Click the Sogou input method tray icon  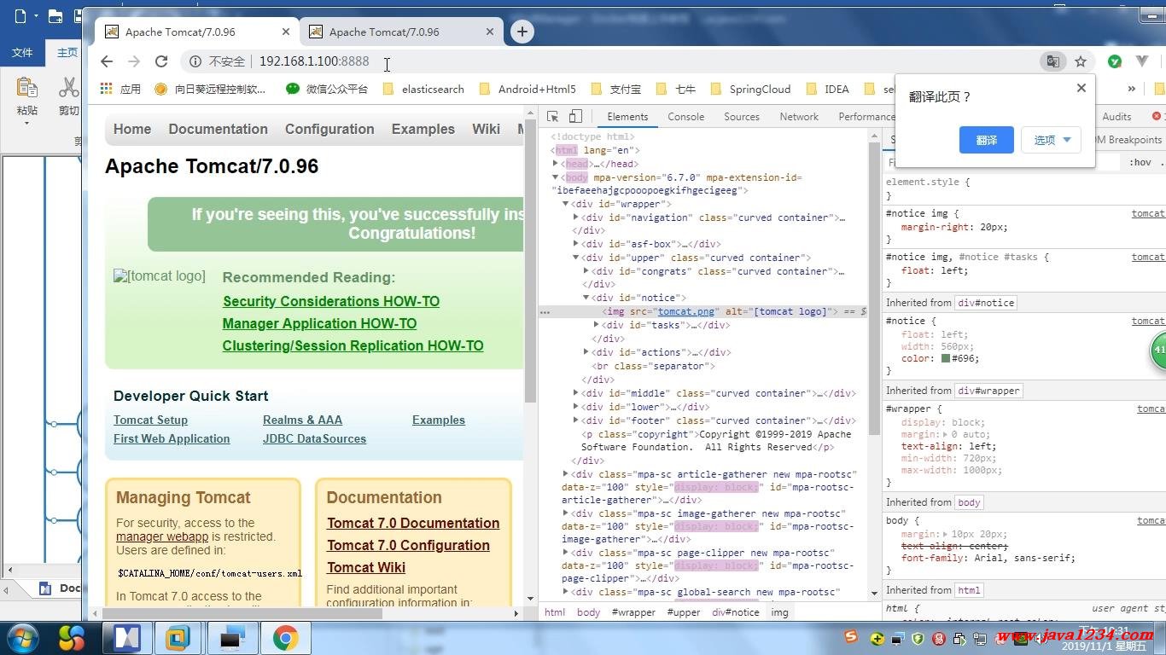coord(850,637)
